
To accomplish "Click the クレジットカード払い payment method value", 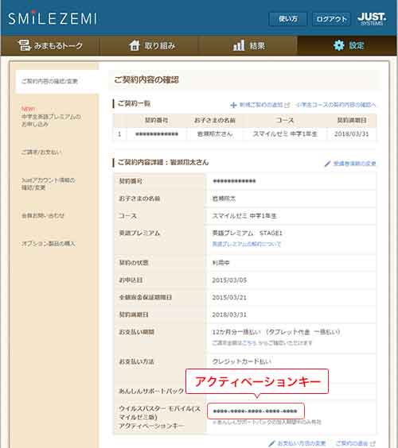I will pyautogui.click(x=242, y=361).
